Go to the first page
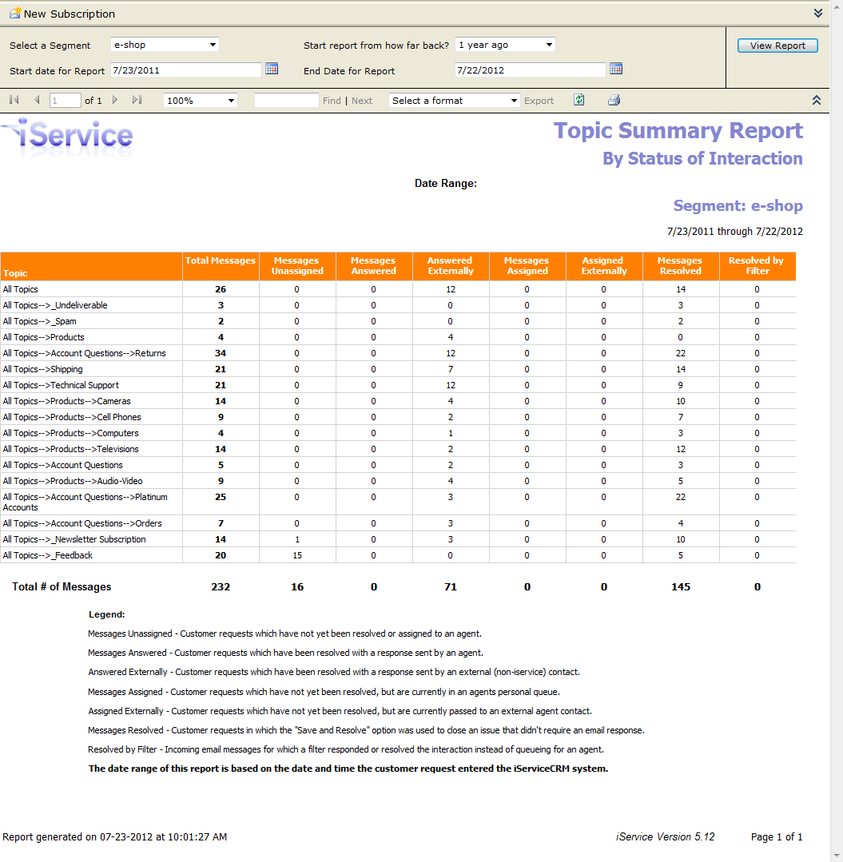 [x=14, y=100]
